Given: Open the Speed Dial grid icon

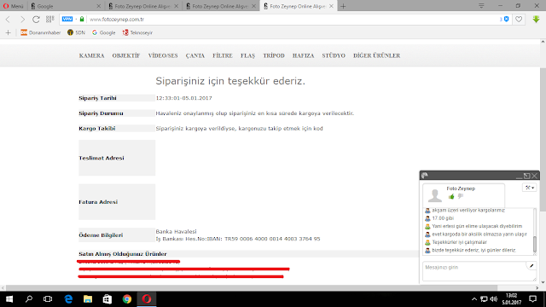Looking at the screenshot, I should 49,19.
